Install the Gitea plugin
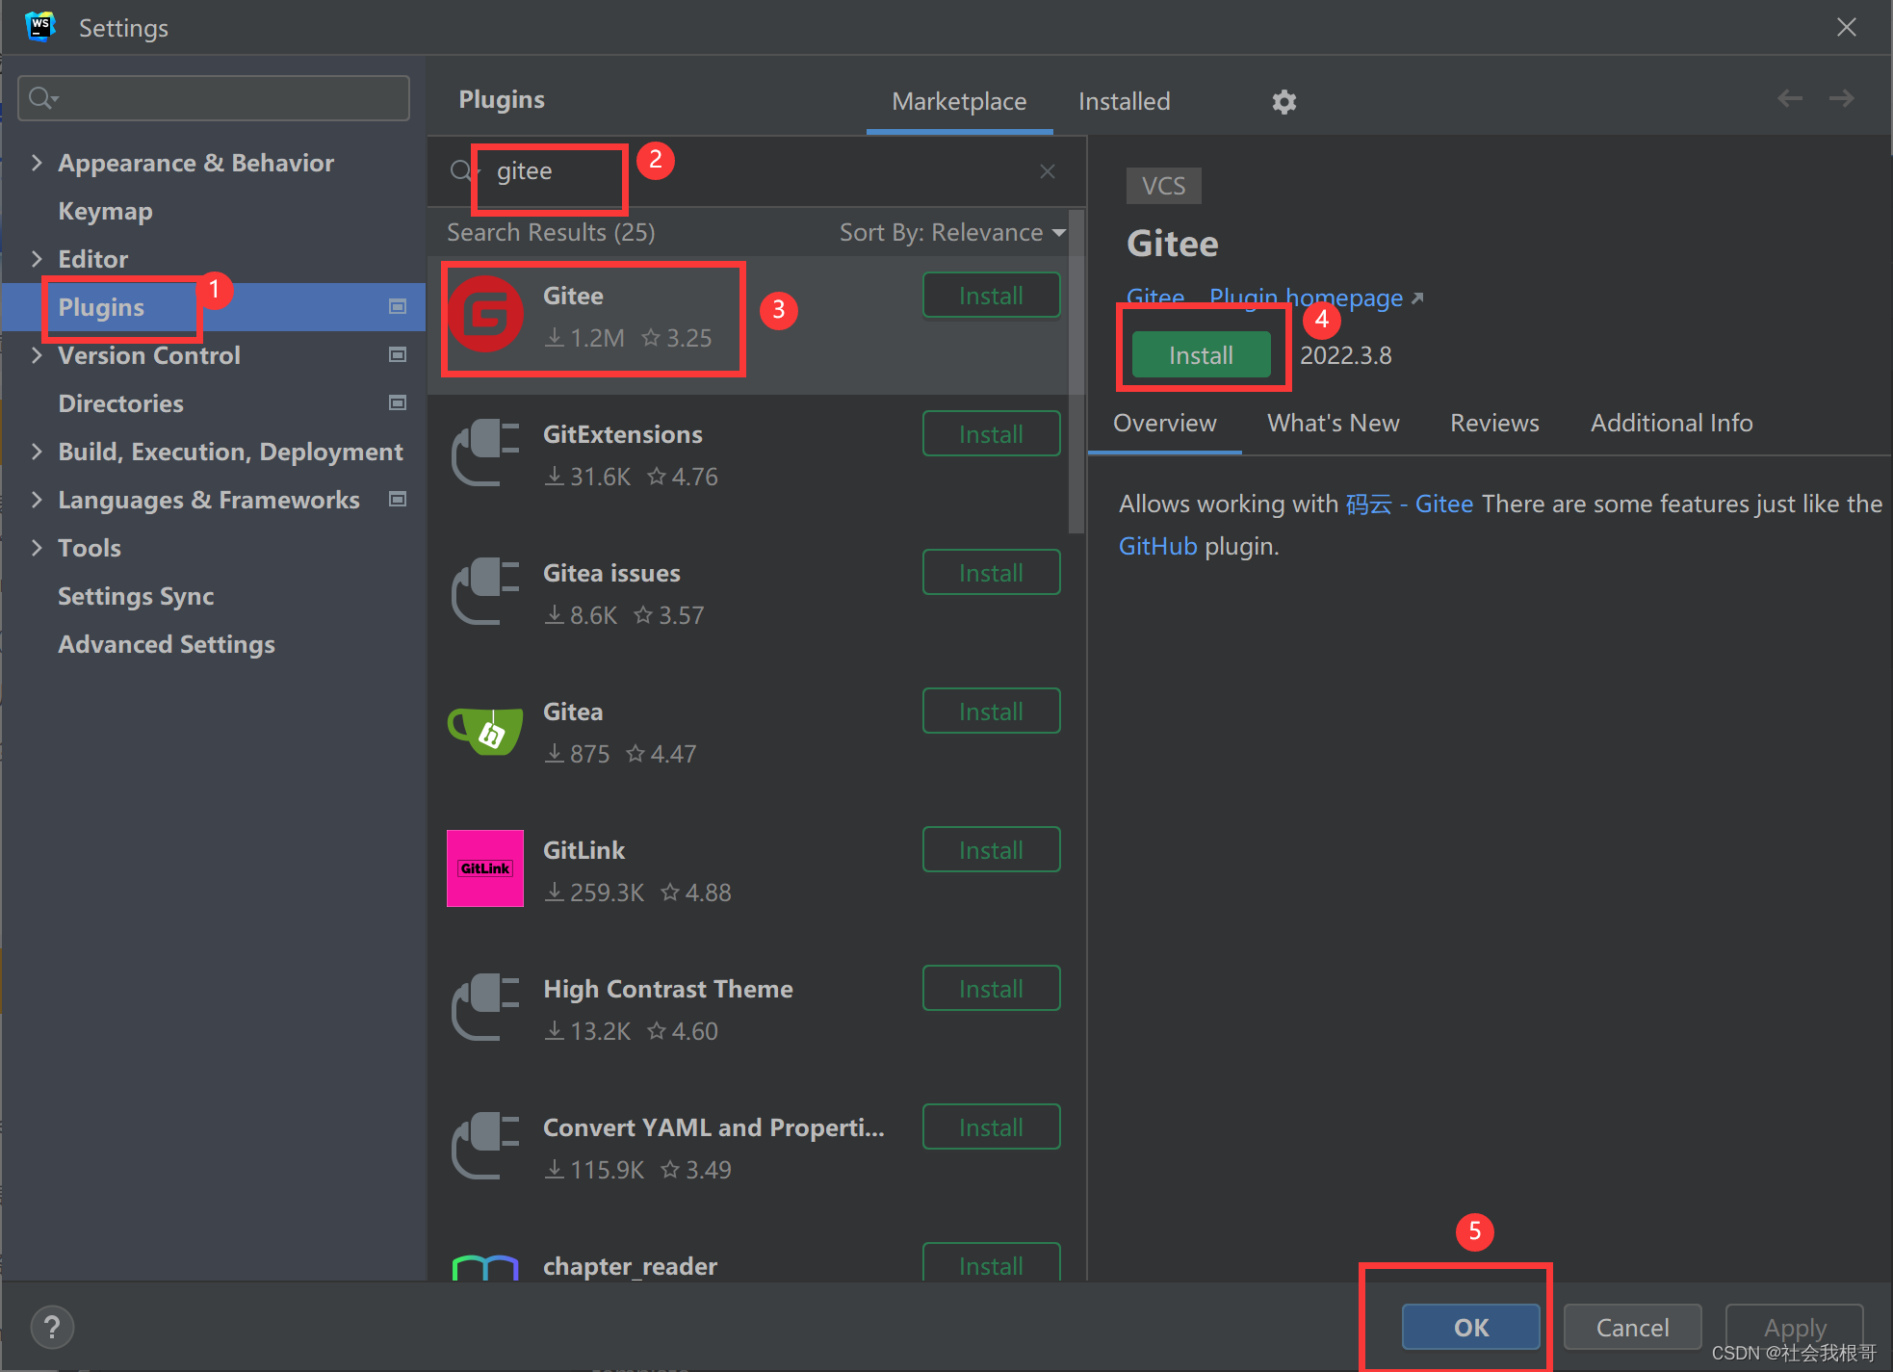The height and width of the screenshot is (1372, 1893). coord(991,712)
